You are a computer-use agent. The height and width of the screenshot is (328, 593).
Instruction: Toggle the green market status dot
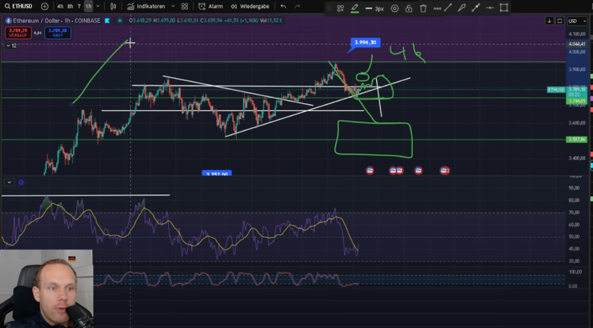coord(120,21)
